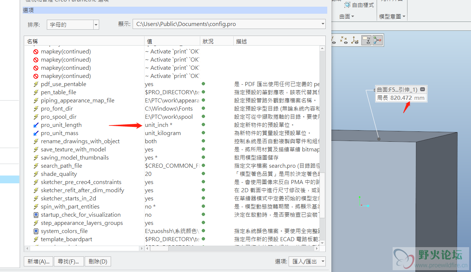Image resolution: width=471 pixels, height=272 pixels.
Task: Click the pro_font_dir value C:\Windows\Fonts
Action: click(x=169, y=109)
